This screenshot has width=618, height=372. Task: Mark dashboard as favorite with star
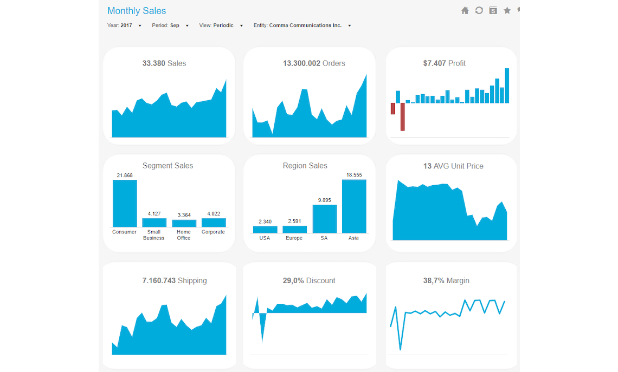click(507, 11)
